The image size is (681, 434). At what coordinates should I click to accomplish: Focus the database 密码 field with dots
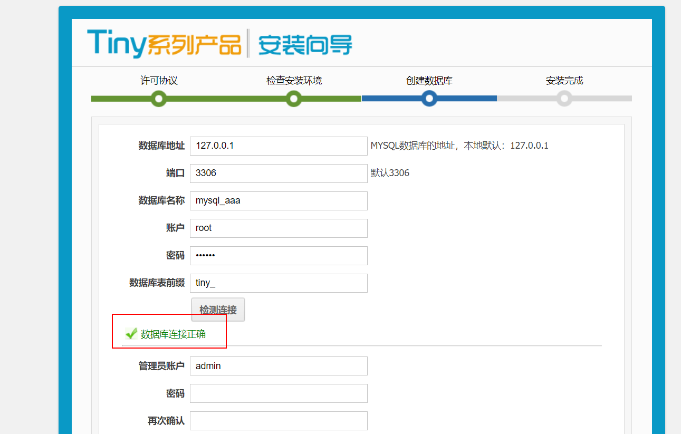(279, 256)
